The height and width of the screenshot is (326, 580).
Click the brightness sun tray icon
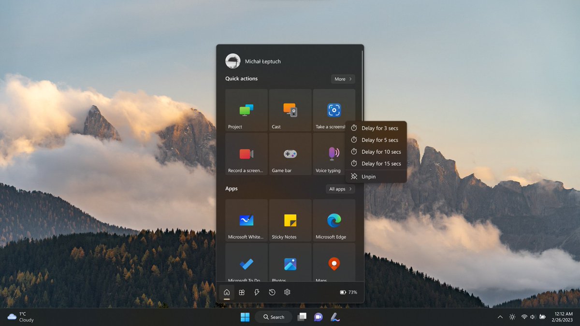pos(512,317)
